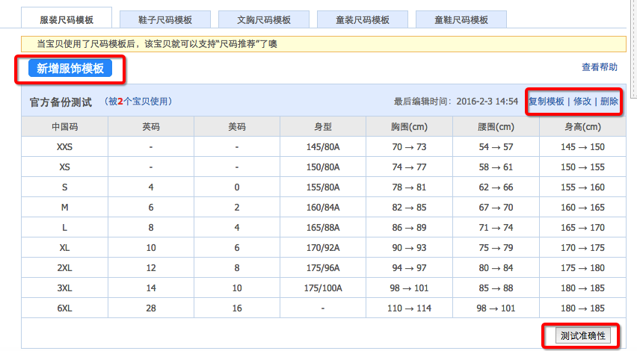This screenshot has height=351, width=637.
Task: Click body type 150/80A cell
Action: click(x=323, y=167)
